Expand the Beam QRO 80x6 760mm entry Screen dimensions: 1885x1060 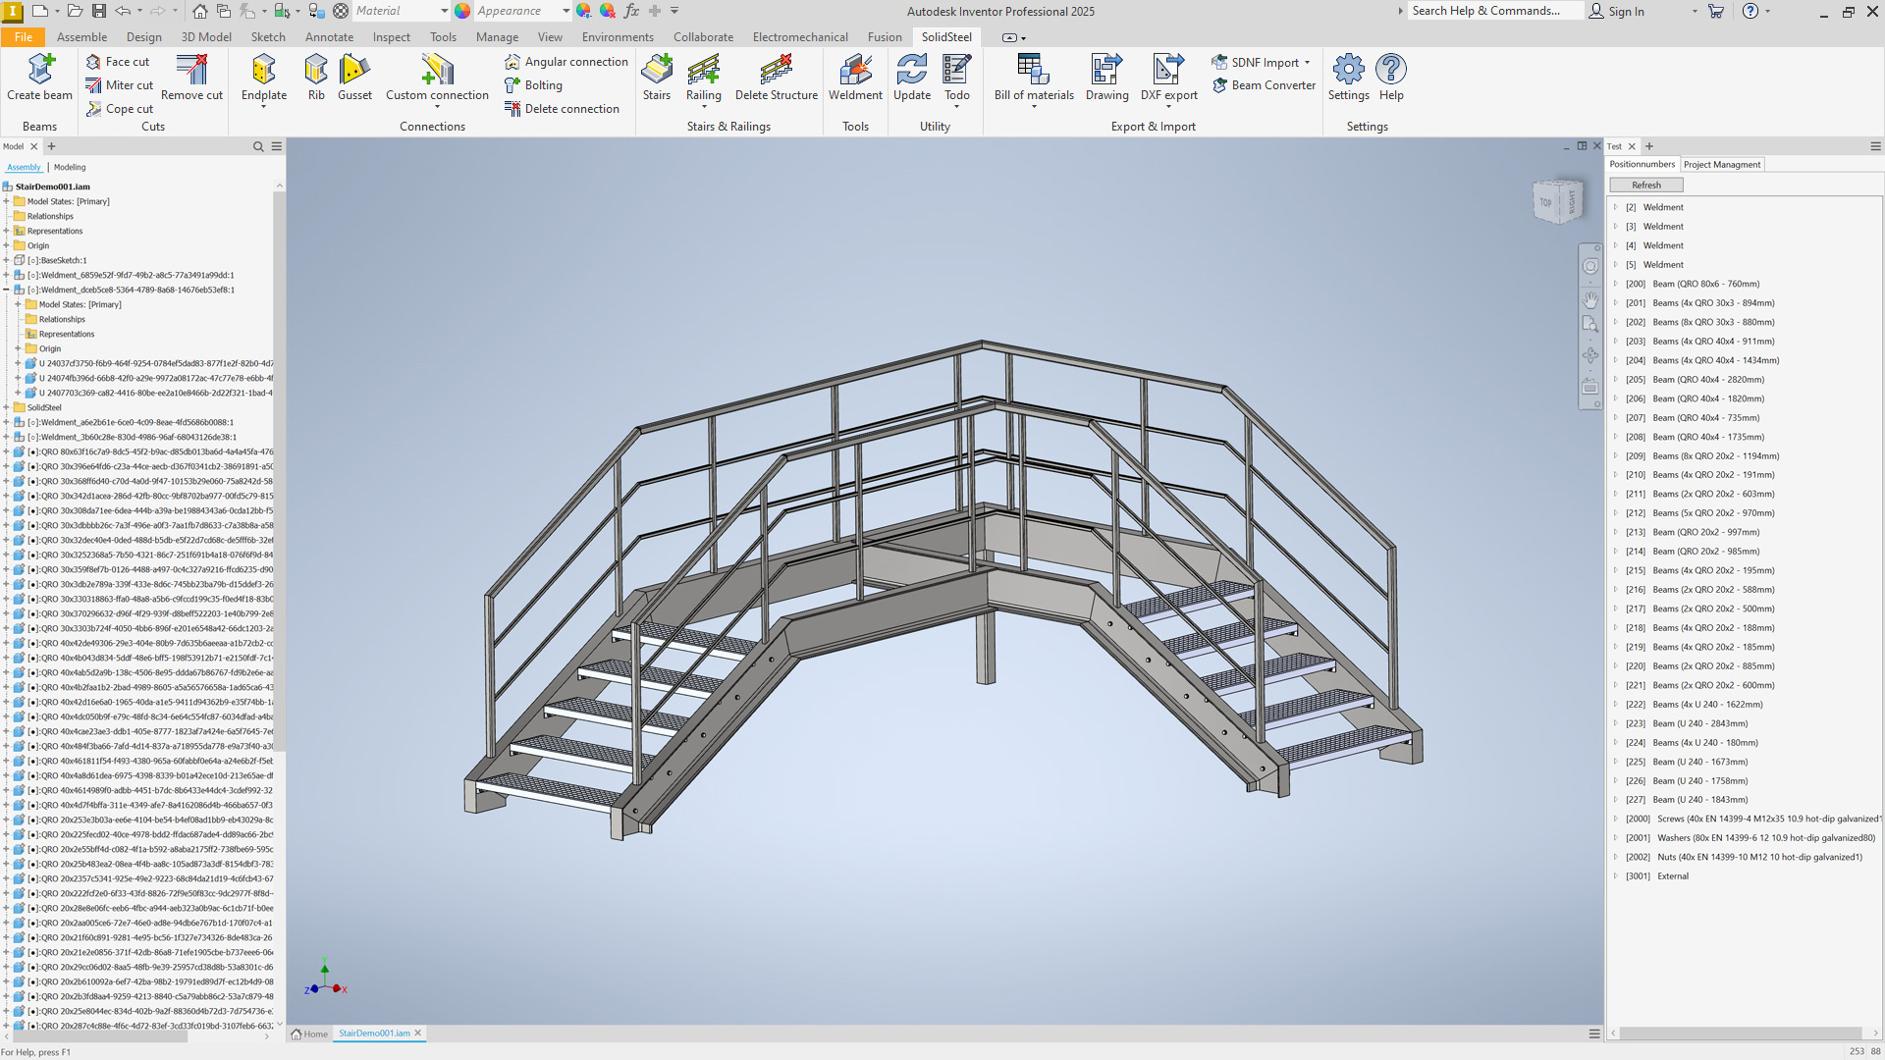click(x=1616, y=284)
